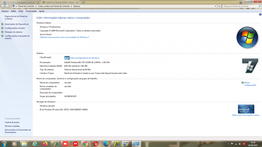
Task: Click the 'Service Pack 1' text
Action: (46, 34)
